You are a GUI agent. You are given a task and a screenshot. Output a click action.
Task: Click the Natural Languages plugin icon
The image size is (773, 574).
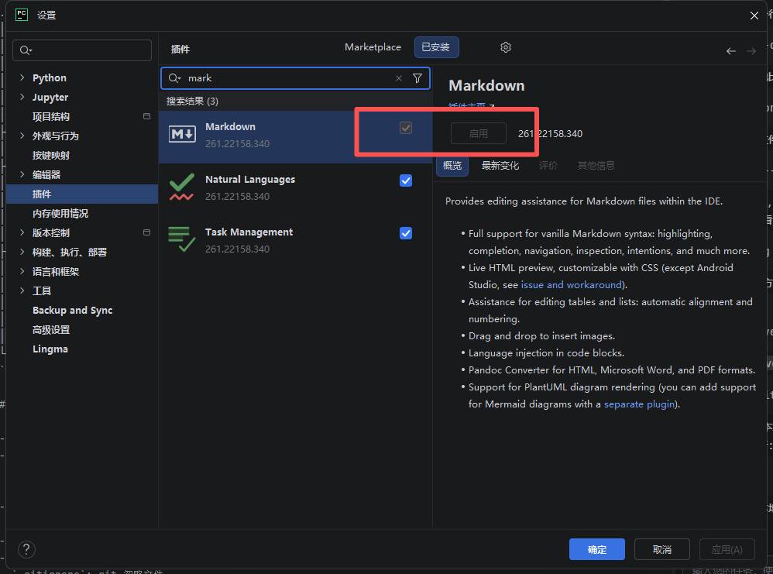[181, 187]
